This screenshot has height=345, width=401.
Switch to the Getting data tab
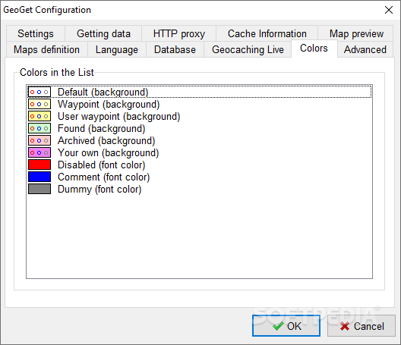pos(103,33)
